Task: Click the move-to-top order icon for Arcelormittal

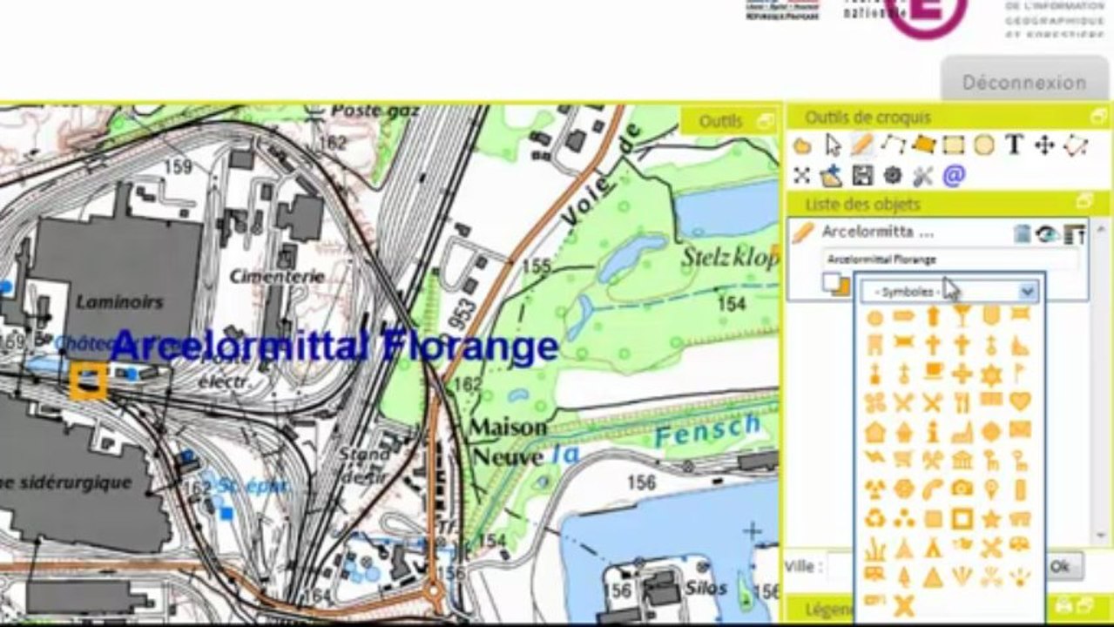Action: point(1075,233)
